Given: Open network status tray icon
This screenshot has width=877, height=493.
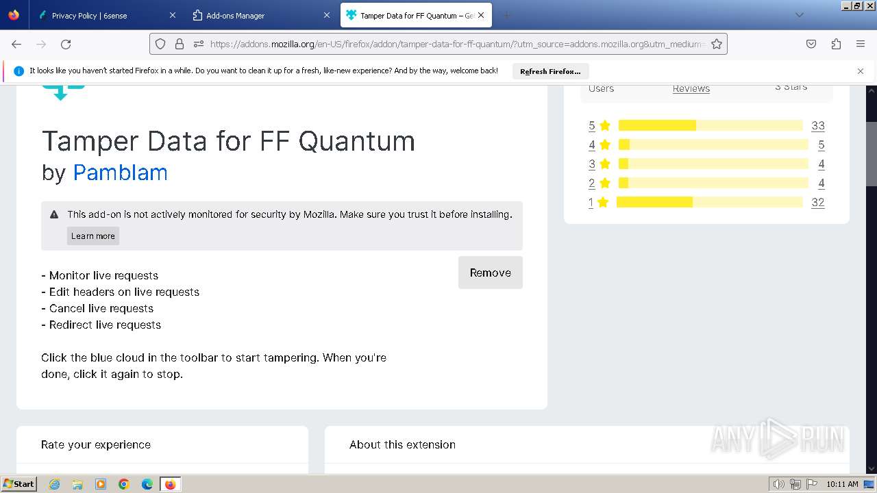Looking at the screenshot, I should click(x=795, y=484).
